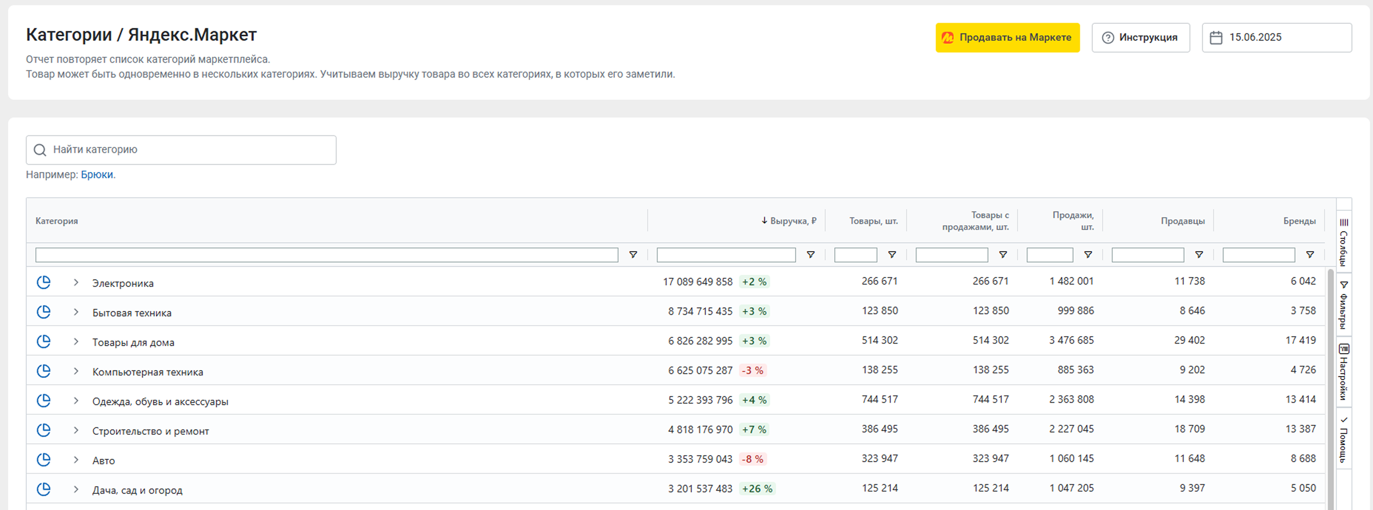Screen dimensions: 1373x510
Task: Open pie chart for Строительство и ремонт
Action: pos(44,430)
